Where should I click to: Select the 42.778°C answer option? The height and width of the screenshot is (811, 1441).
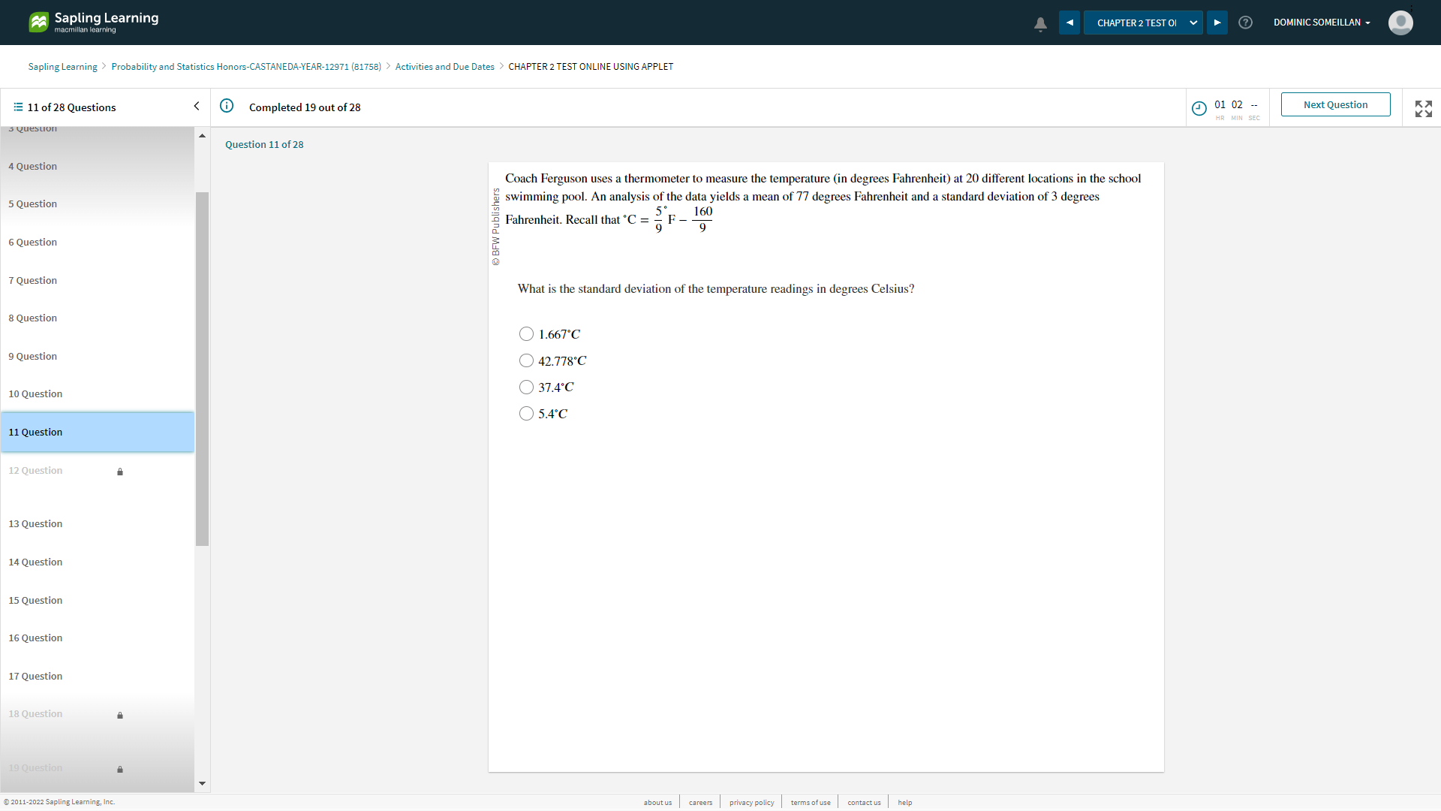point(527,360)
